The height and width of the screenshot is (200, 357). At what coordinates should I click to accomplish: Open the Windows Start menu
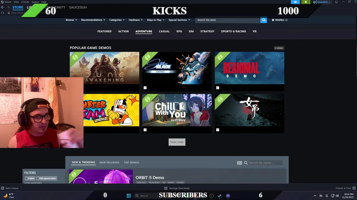point(129,196)
